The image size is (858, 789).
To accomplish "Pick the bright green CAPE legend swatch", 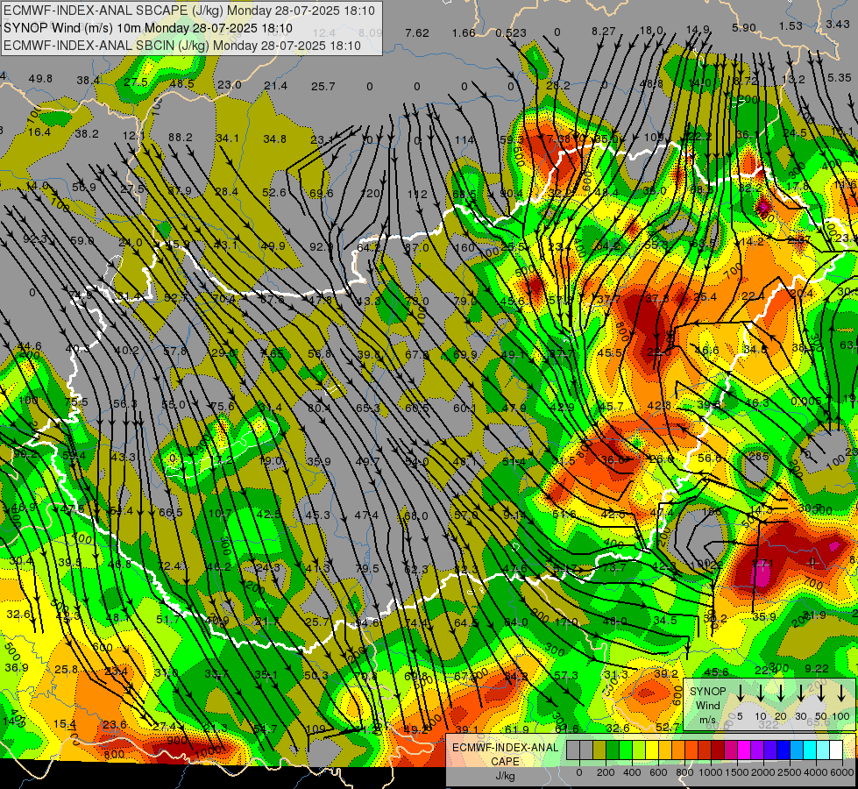I will click(x=626, y=750).
